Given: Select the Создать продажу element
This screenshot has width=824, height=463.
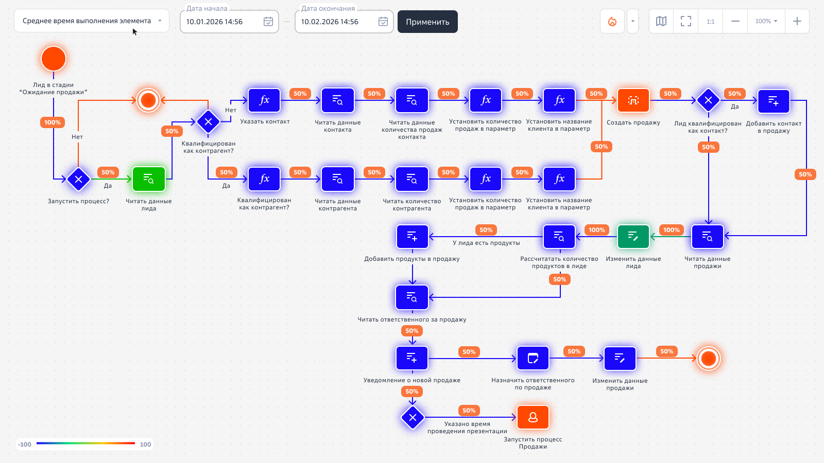Looking at the screenshot, I should pyautogui.click(x=633, y=100).
